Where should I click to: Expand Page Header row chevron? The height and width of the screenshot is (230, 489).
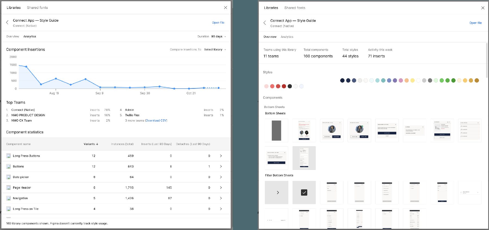(x=221, y=187)
